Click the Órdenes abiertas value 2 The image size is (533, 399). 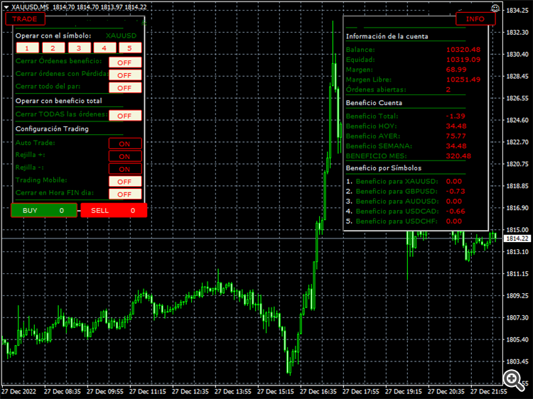click(x=448, y=89)
